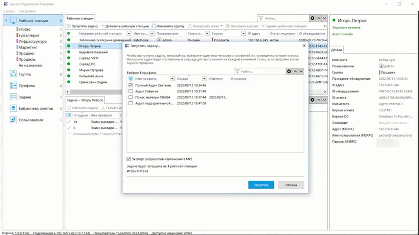This screenshot has height=235, width=419.
Task: Go to previous workstation search result arrow
Action: tap(319, 18)
